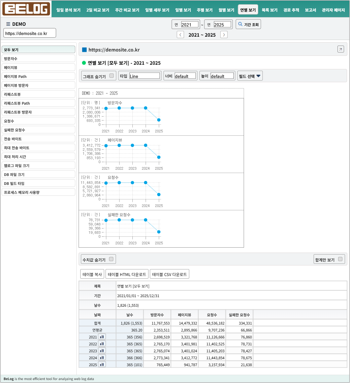
Task: Select 페이지뷰 Path in the sidebar
Action: point(38,77)
